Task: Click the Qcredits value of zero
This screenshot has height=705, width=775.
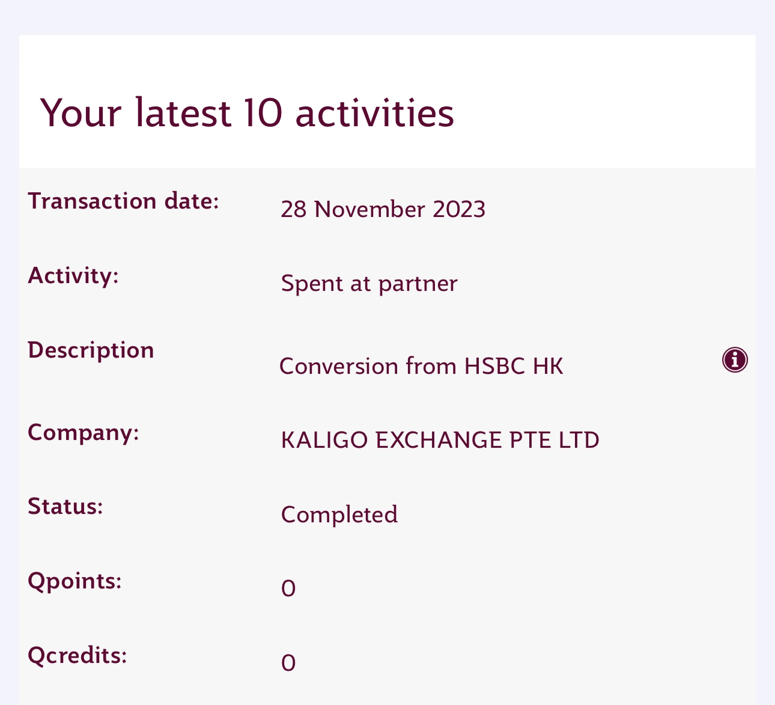Action: [288, 663]
